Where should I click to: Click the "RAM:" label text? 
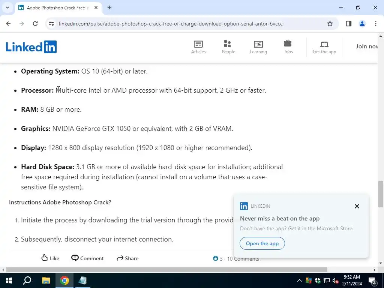point(30,109)
